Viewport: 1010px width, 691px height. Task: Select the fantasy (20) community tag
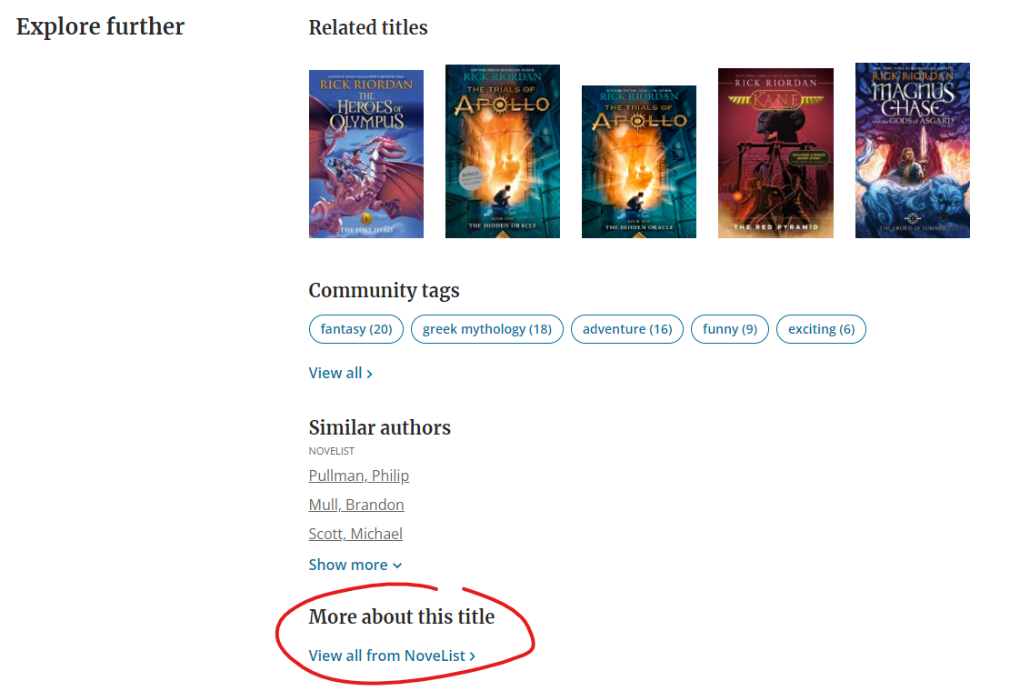point(355,329)
